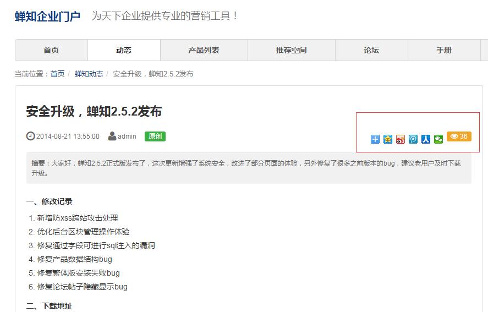The width and height of the screenshot is (488, 312).
Task: Open the 首页 navigation tab
Action: click(51, 50)
